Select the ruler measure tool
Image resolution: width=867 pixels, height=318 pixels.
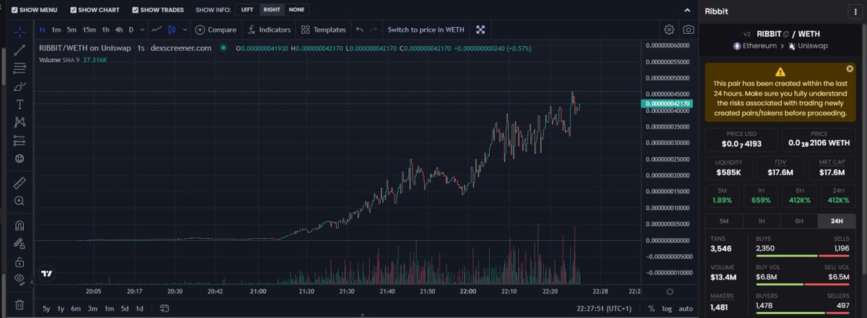(x=20, y=182)
